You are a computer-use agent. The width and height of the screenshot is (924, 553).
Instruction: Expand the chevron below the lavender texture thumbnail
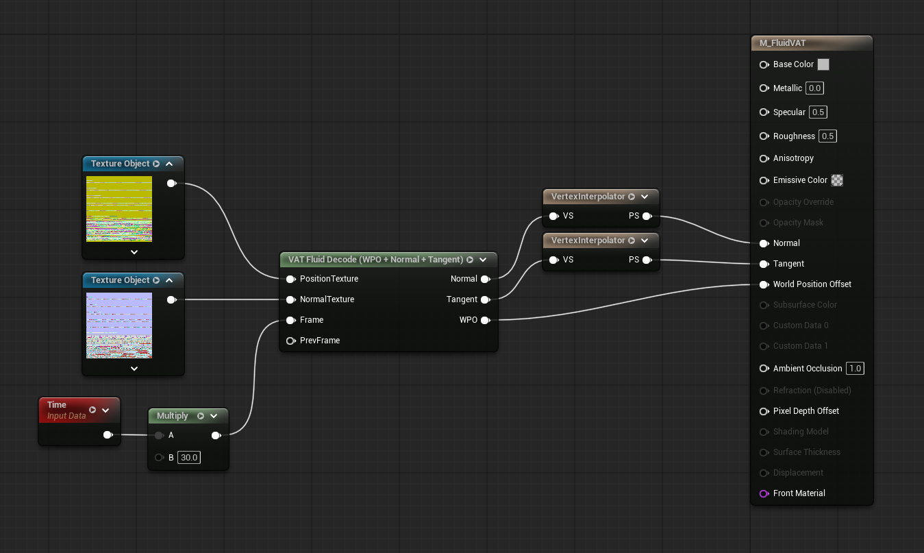[134, 368]
